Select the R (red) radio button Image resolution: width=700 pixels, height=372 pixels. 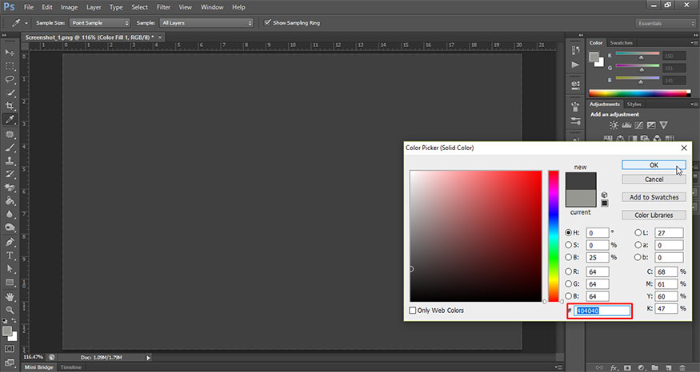(x=568, y=271)
